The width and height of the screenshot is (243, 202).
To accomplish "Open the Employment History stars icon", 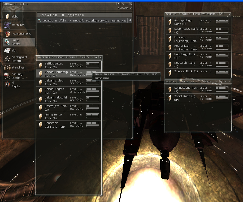I will 7,59.
